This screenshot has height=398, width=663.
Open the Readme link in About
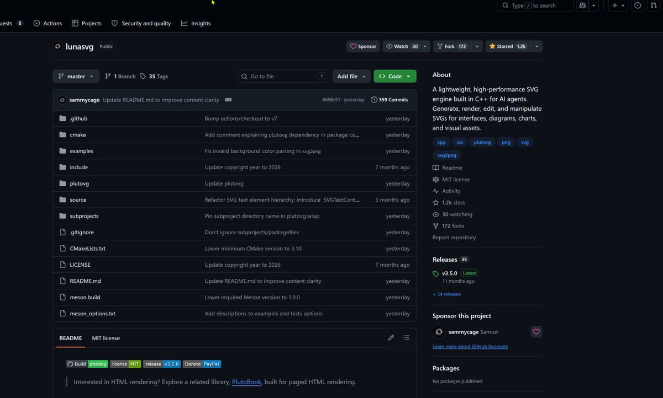click(448, 168)
